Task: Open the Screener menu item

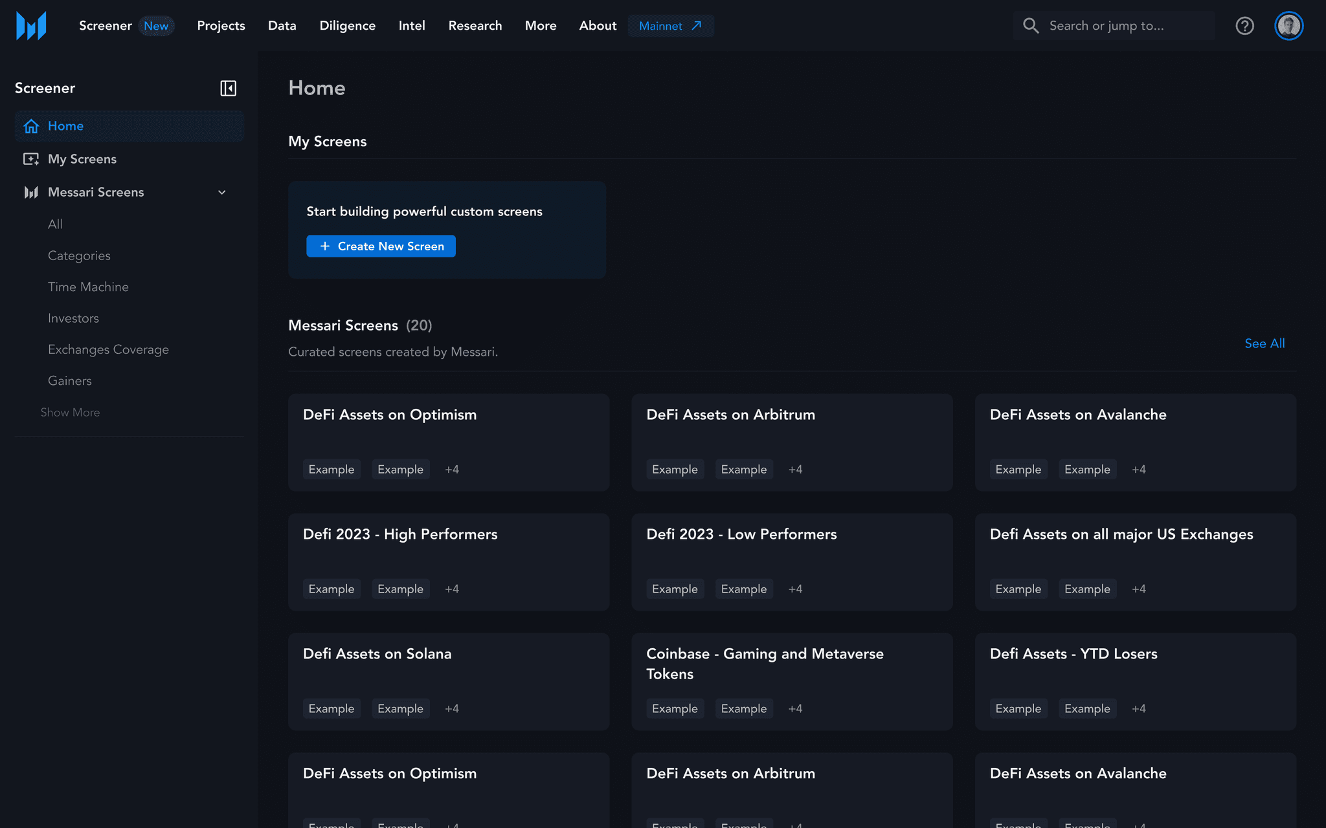Action: tap(106, 26)
